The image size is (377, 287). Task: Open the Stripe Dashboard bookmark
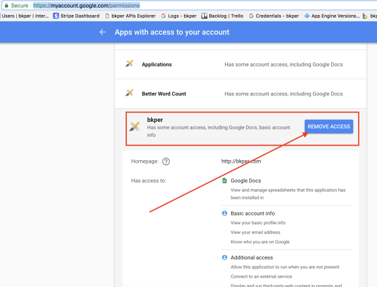point(76,16)
